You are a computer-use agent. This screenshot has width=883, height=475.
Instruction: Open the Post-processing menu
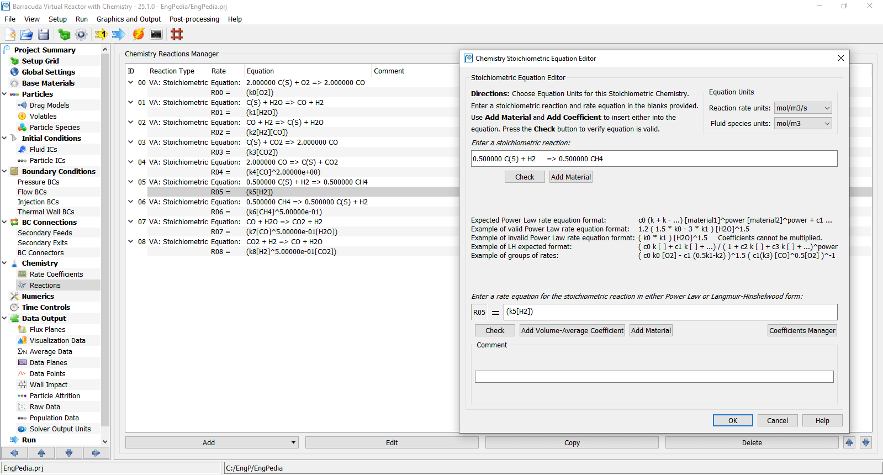(x=194, y=19)
